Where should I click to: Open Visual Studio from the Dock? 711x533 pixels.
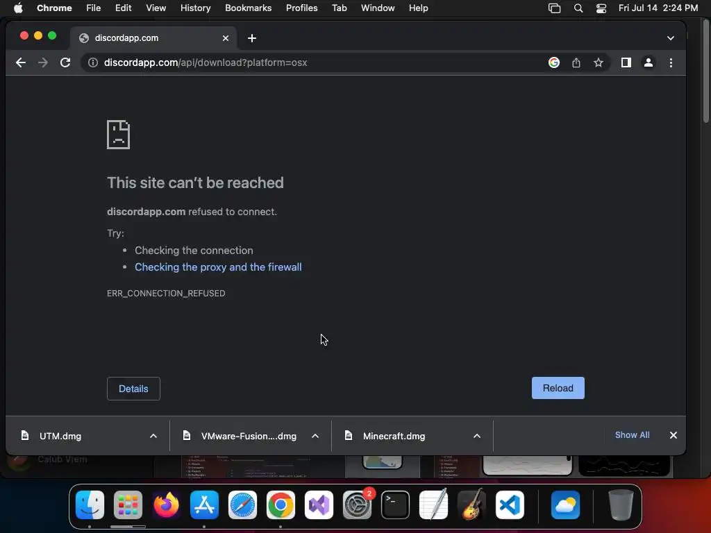pos(319,505)
